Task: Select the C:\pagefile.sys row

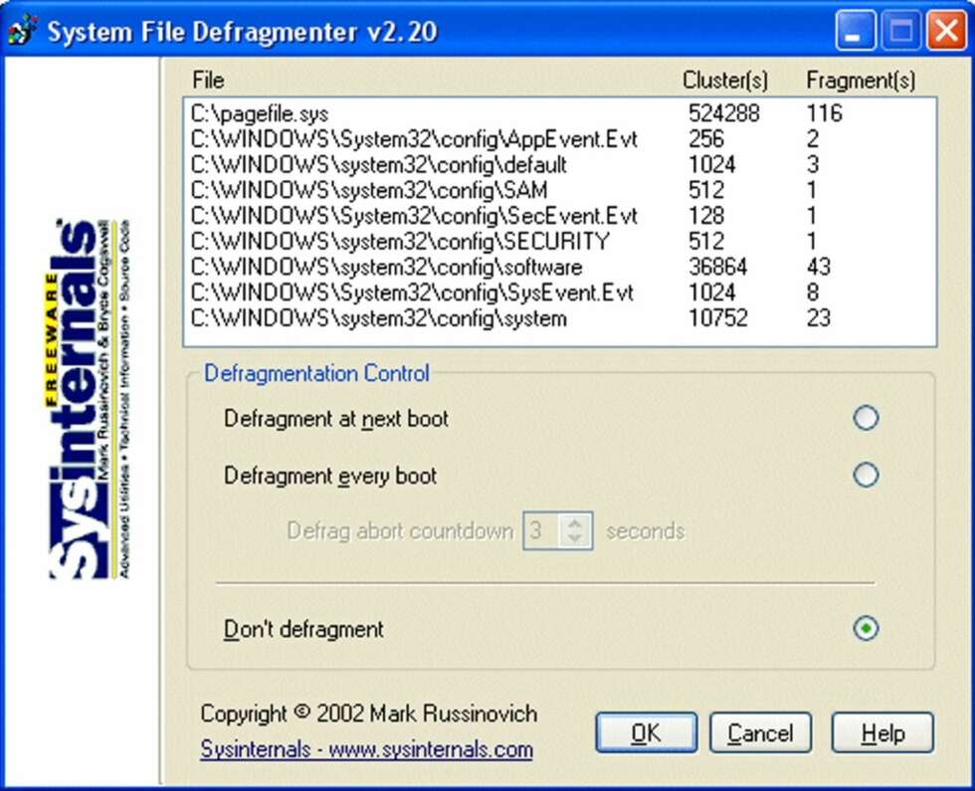Action: (x=559, y=113)
